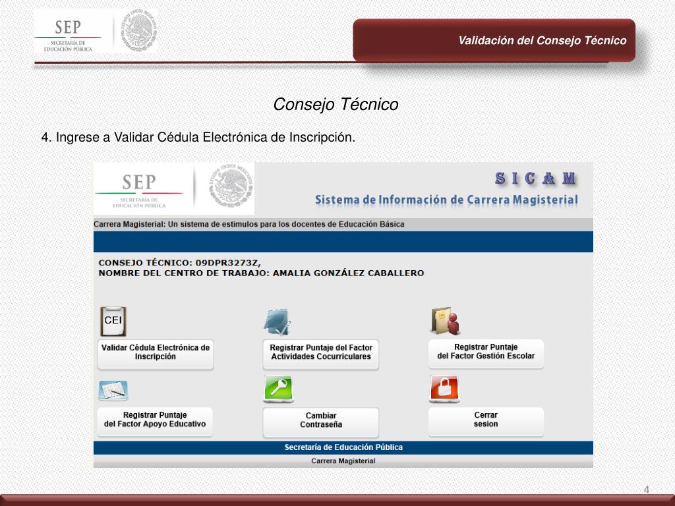Open Registrar Puntaje del Factor Actividades Cocurriculares
675x506 pixels.
pyautogui.click(x=321, y=354)
